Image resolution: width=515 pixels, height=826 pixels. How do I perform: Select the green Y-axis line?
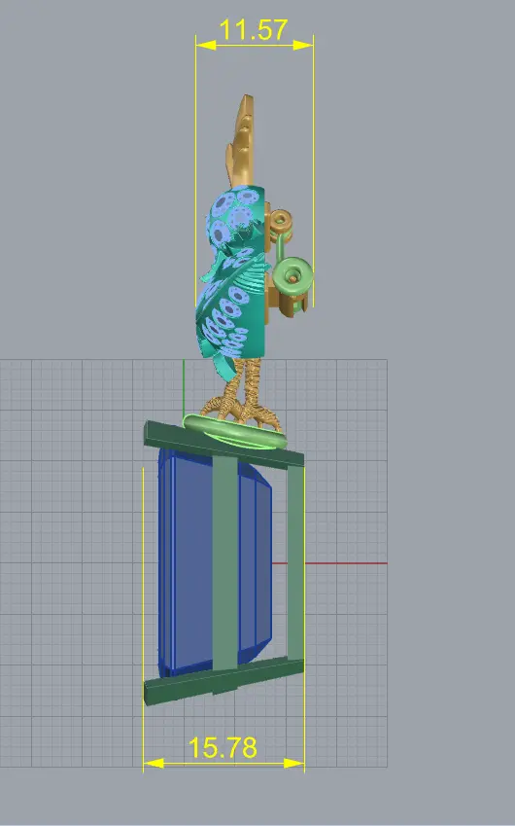pyautogui.click(x=184, y=390)
